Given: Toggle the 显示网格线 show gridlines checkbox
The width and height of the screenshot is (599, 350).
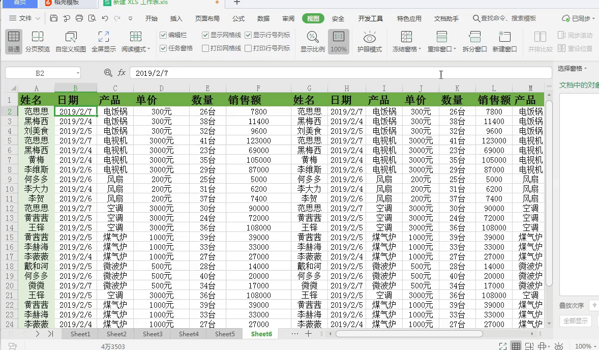Looking at the screenshot, I should pos(205,35).
